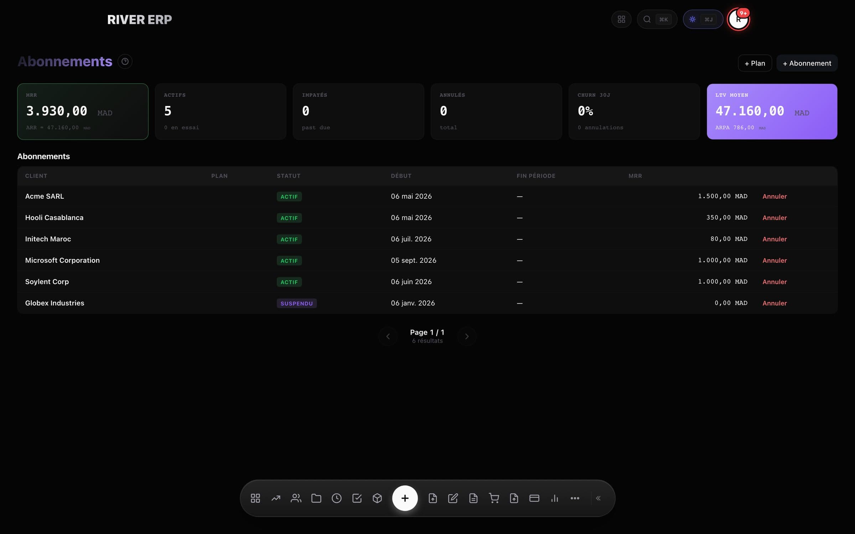Open the bar chart reports icon
The height and width of the screenshot is (534, 855).
(x=555, y=498)
